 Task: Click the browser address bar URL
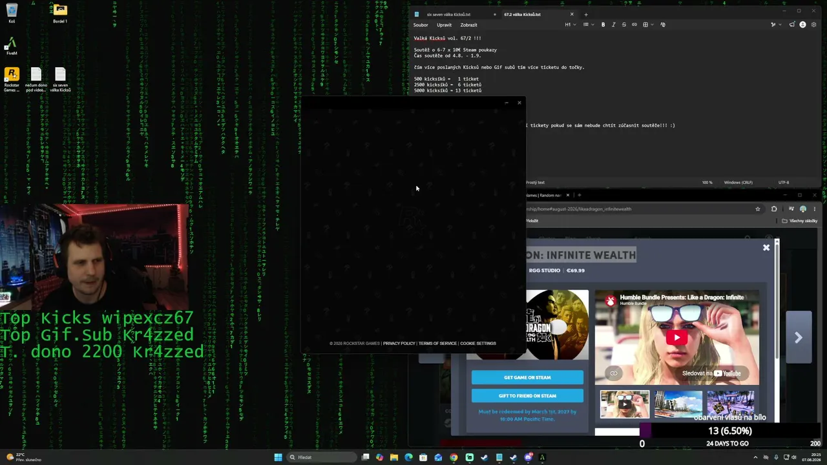click(x=578, y=209)
